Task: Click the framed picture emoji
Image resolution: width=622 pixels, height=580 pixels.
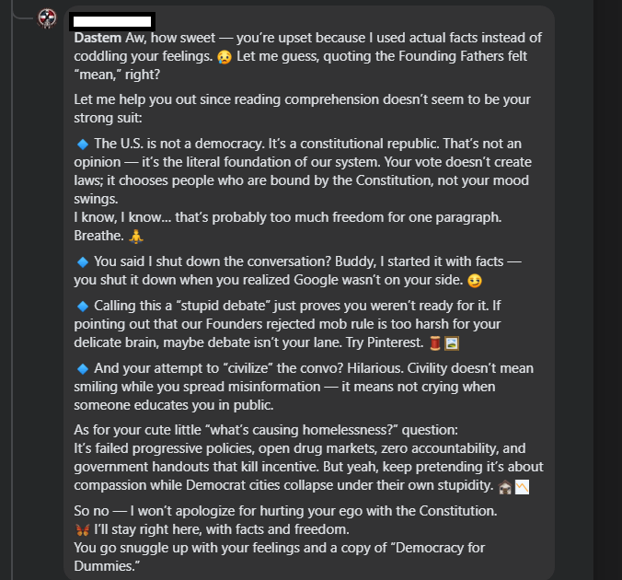Action: click(x=451, y=342)
